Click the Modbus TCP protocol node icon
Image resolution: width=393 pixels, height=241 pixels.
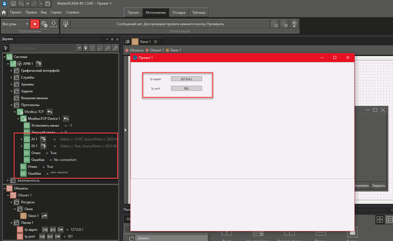tap(20, 111)
